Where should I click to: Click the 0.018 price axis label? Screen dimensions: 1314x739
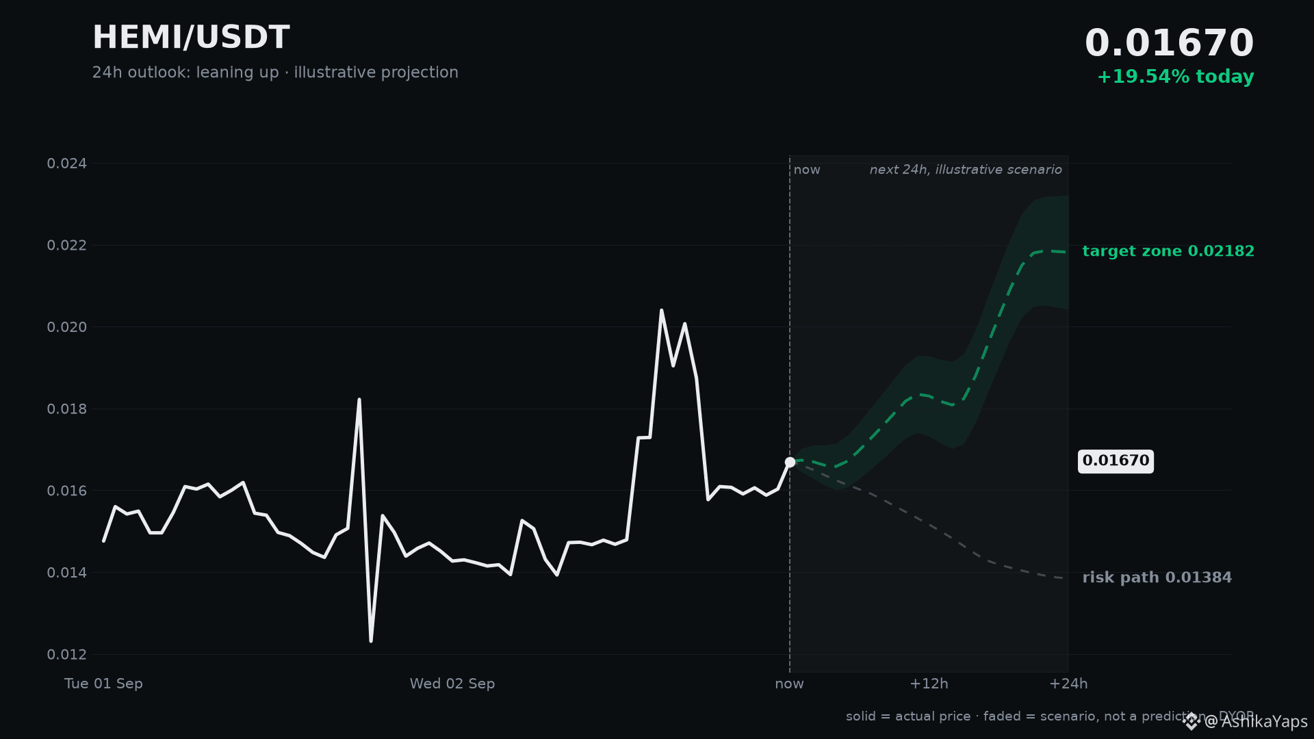[67, 409]
